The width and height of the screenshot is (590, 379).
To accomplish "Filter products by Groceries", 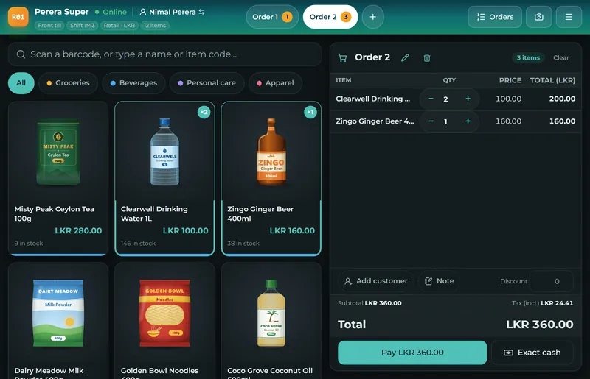I will pos(68,83).
